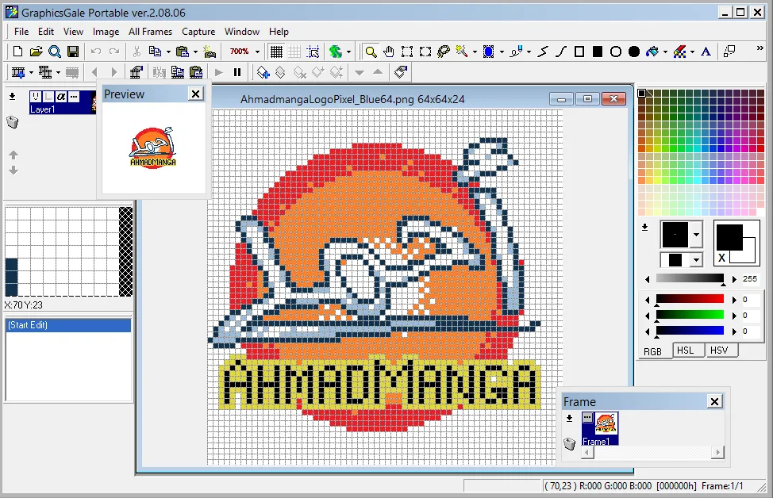Viewport: 773px width, 498px height.
Task: Close the Preview panel
Action: click(196, 94)
